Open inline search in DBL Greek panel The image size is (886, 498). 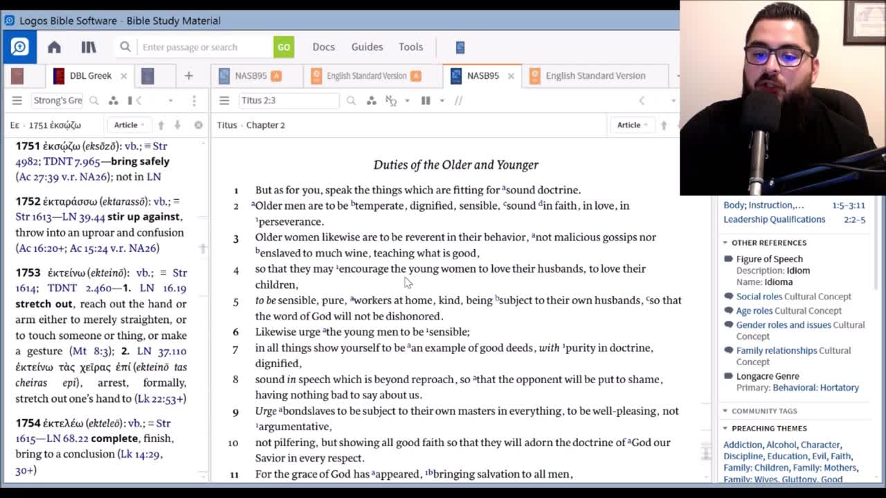94,100
